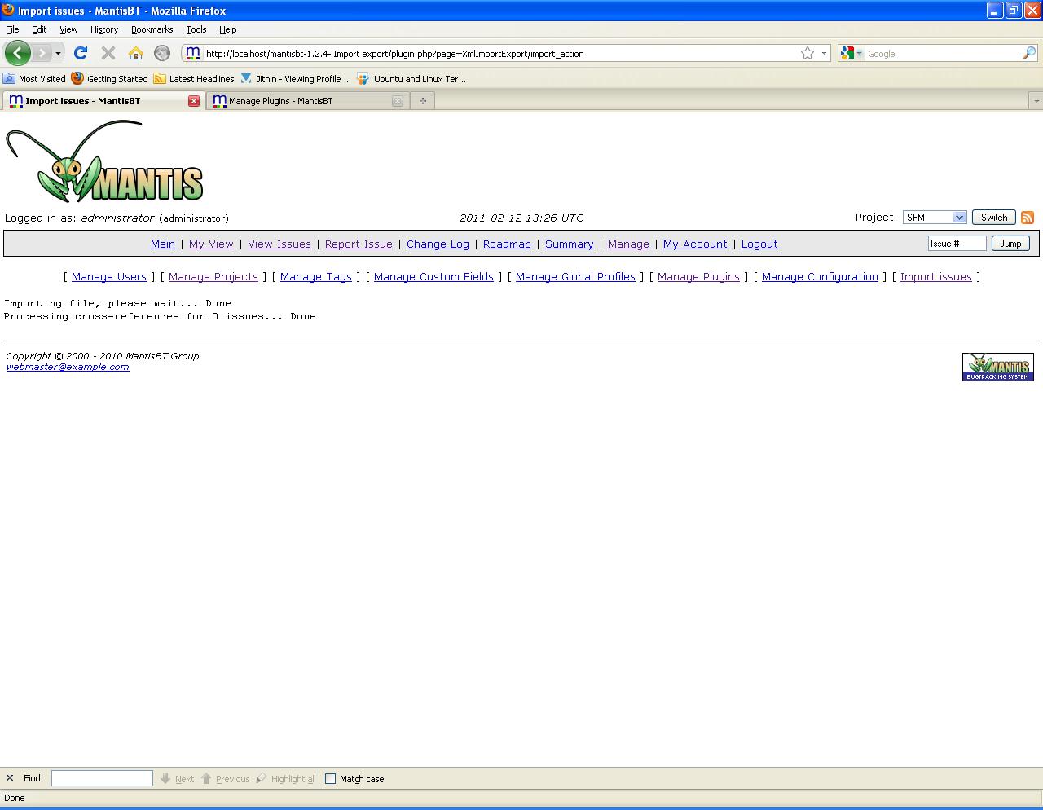The image size is (1043, 810).
Task: Open the View Issues link
Action: pyautogui.click(x=279, y=244)
